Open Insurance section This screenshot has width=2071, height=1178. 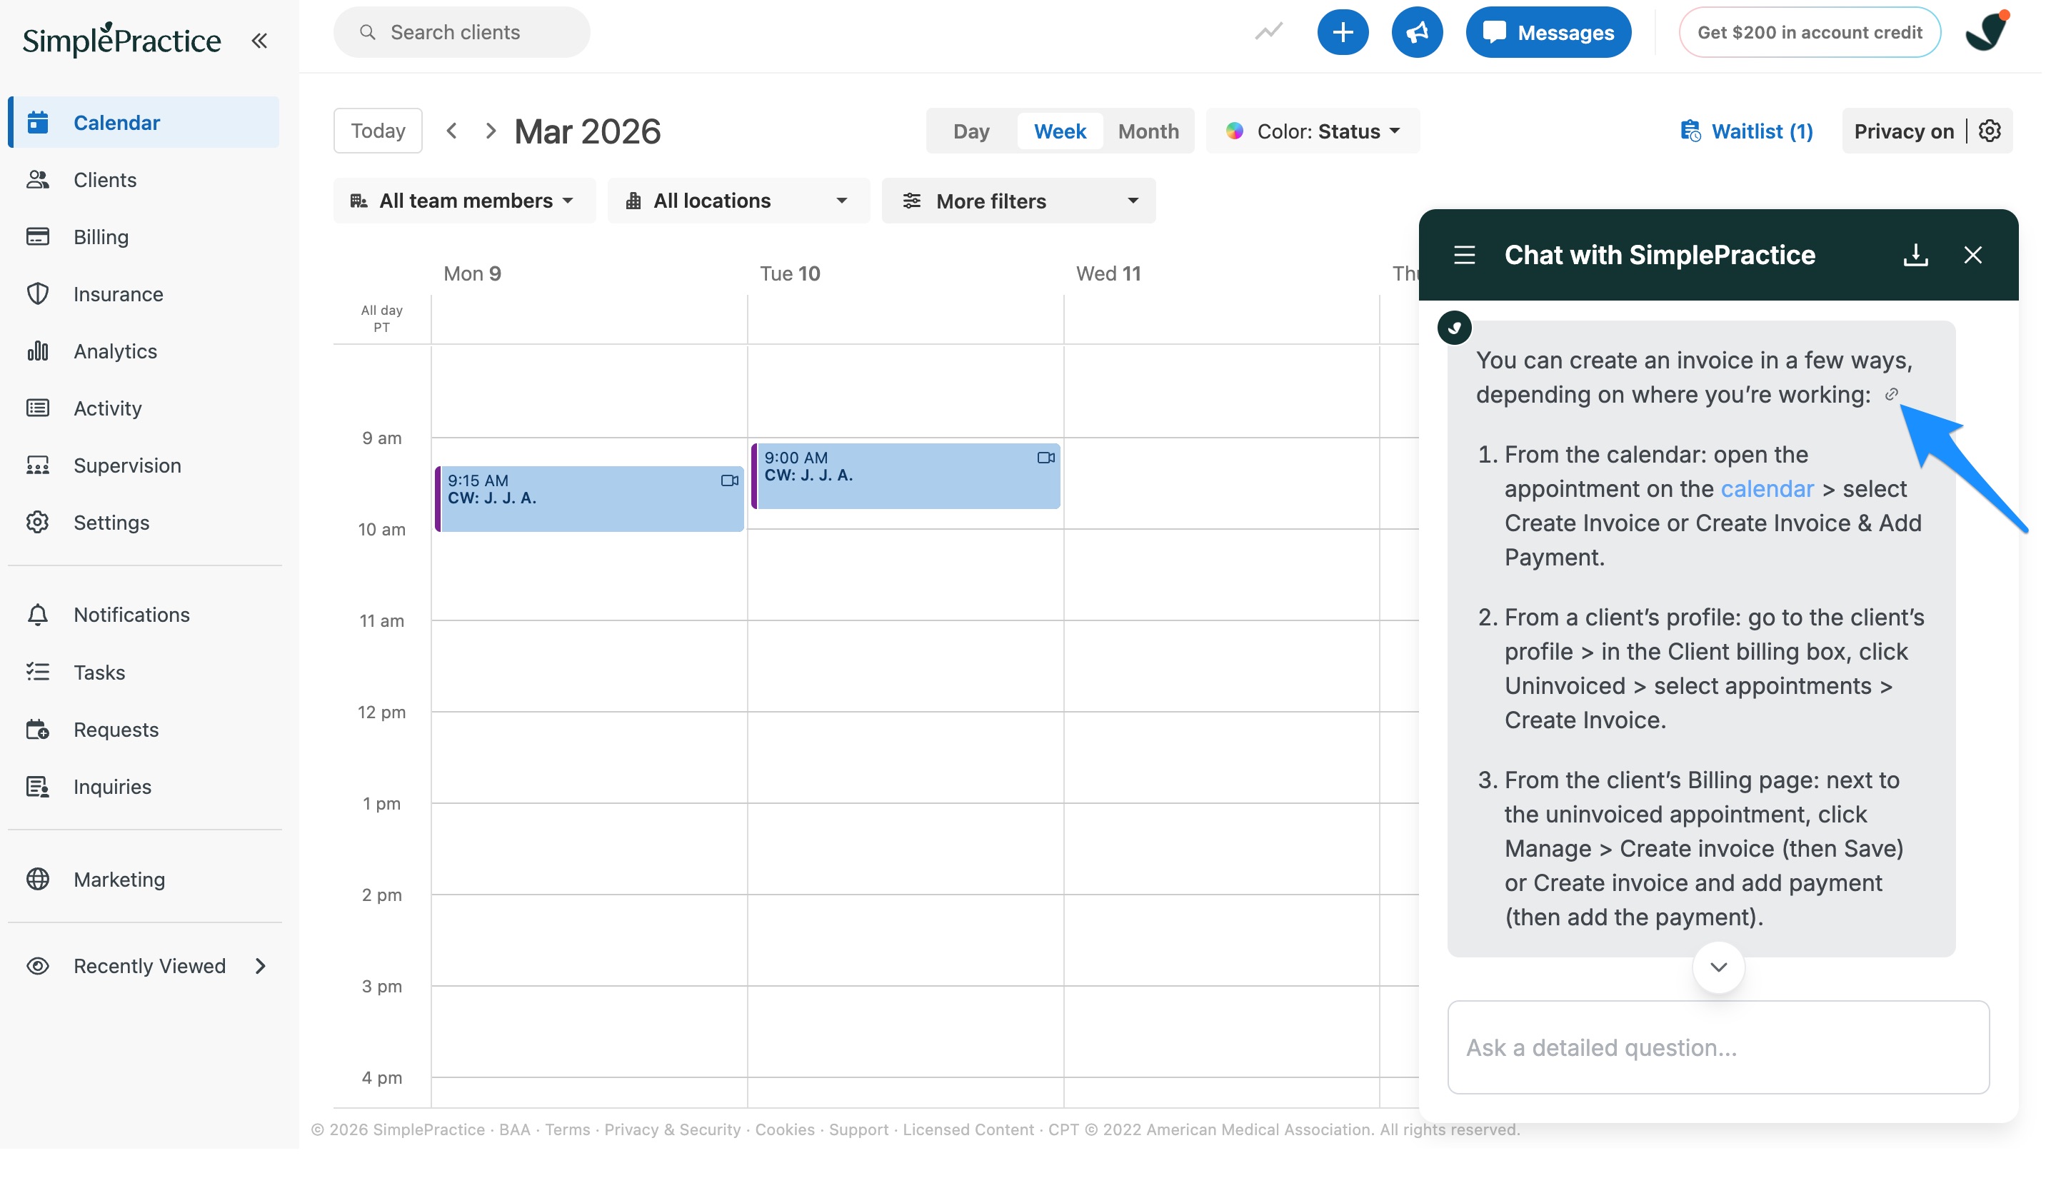point(144,293)
